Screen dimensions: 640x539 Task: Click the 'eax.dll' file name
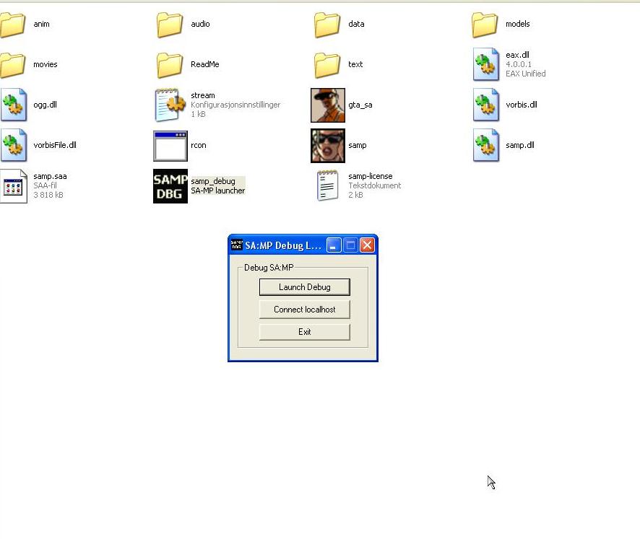517,55
